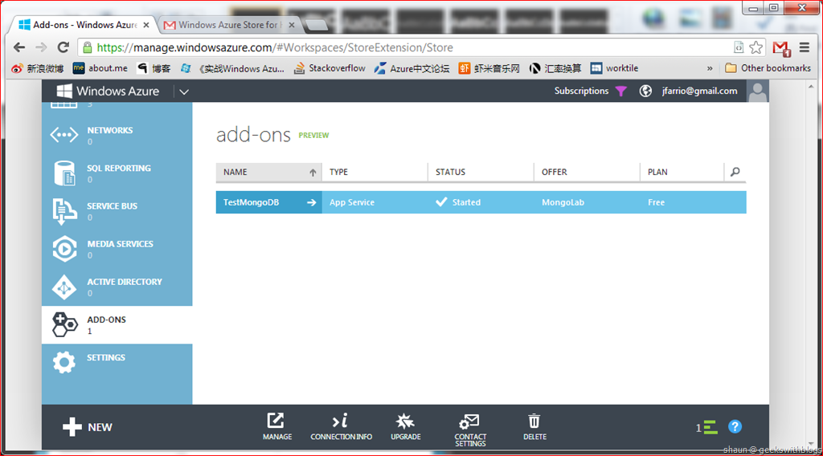Expand the bookmarks overflow chevron
The width and height of the screenshot is (823, 456).
tap(710, 68)
